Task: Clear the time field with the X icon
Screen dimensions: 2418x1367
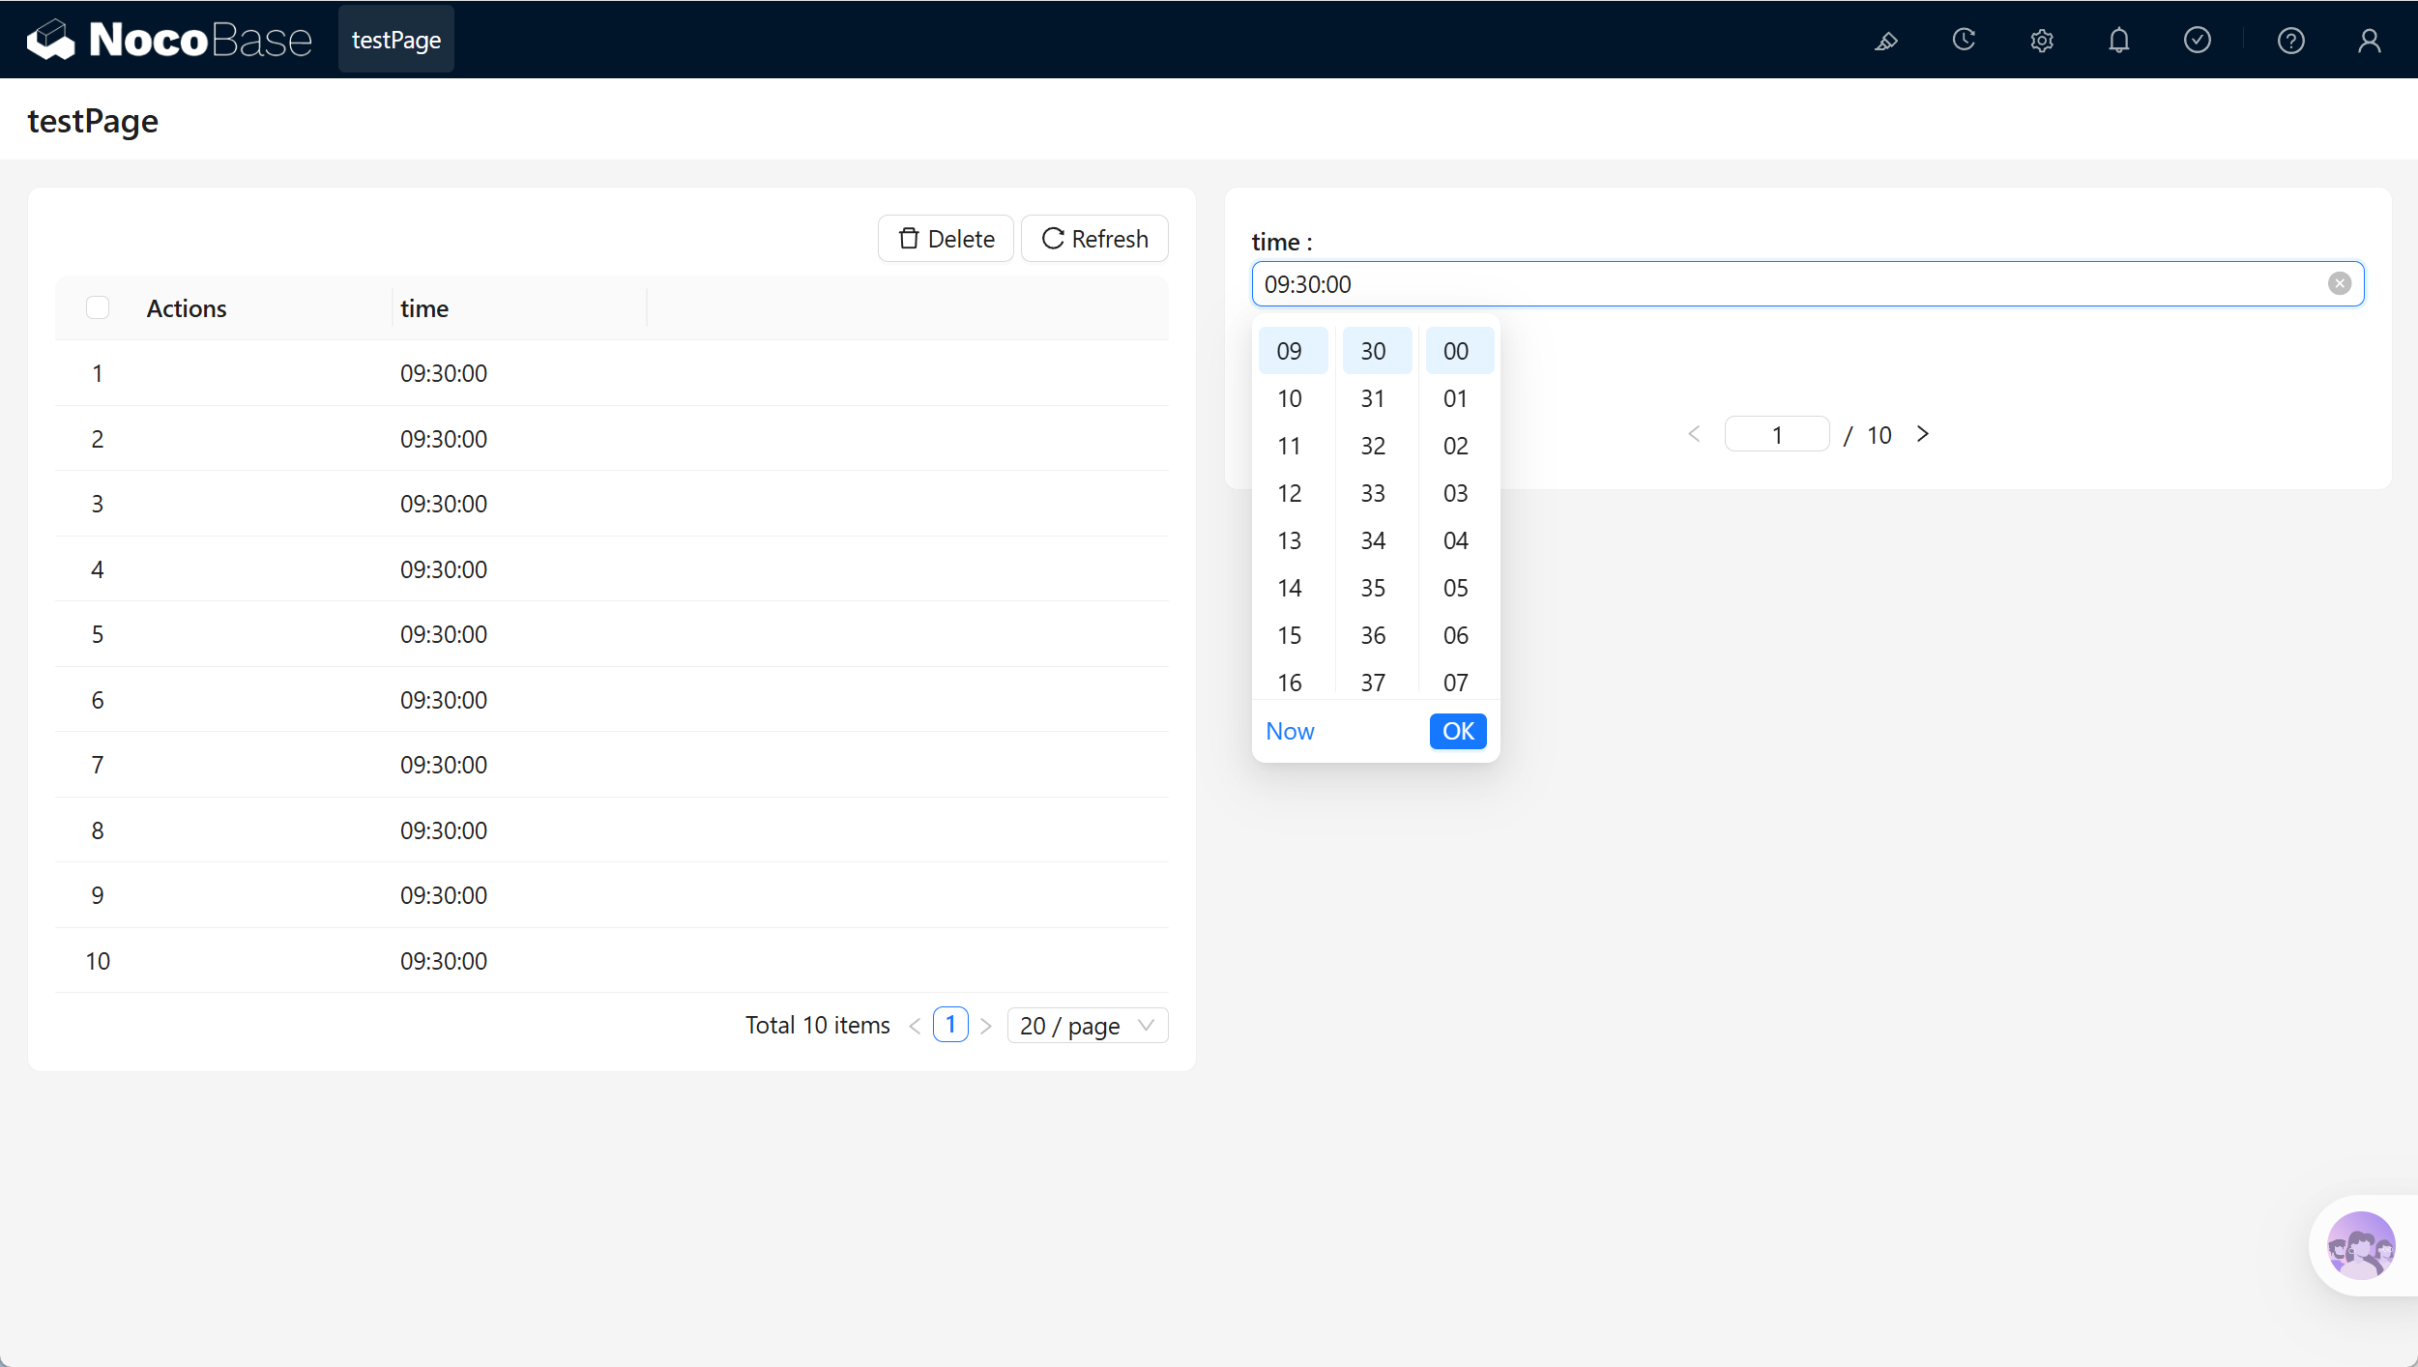Action: click(x=2340, y=283)
